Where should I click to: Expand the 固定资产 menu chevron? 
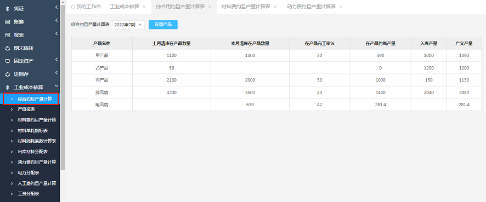click(x=56, y=59)
